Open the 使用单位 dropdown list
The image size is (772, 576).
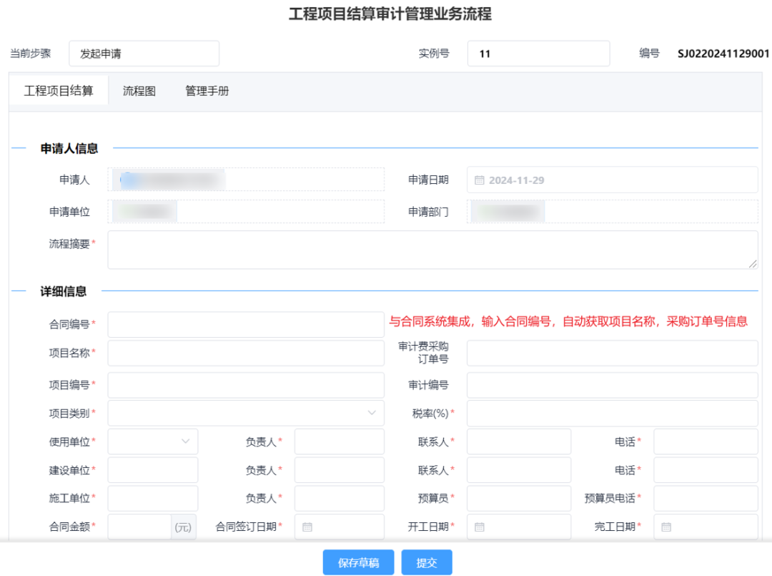(186, 441)
